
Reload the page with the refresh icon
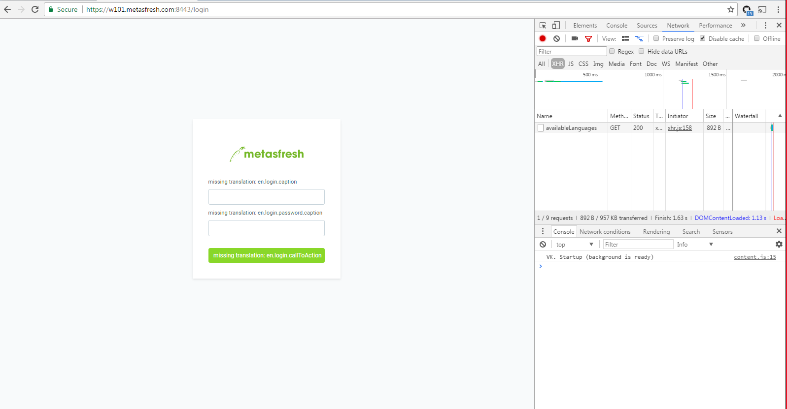point(35,9)
